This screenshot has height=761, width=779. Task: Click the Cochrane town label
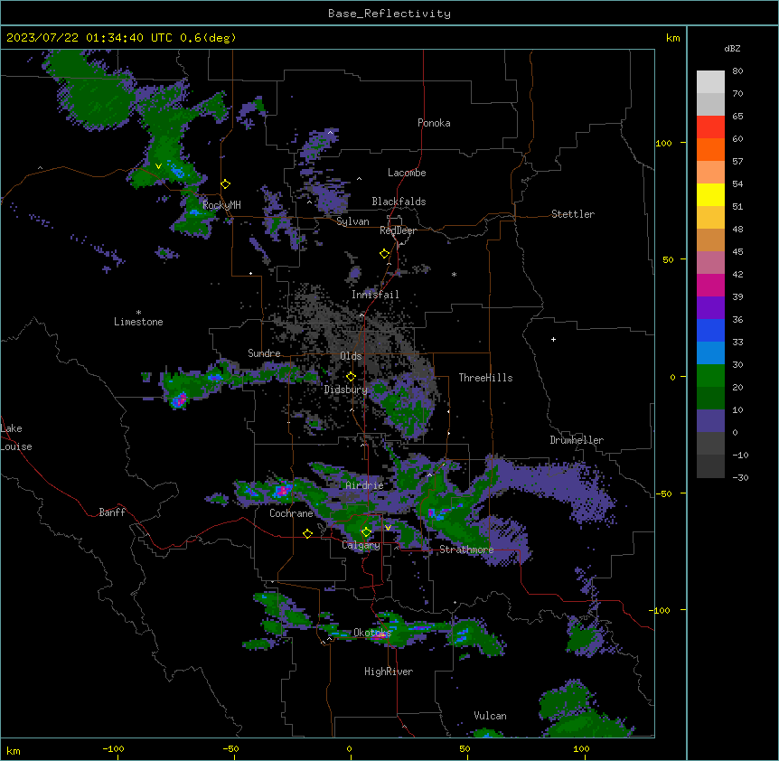tap(291, 513)
